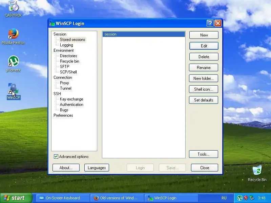Screen dimensions: 271x203
Task: Open the Tools... menu button
Action: [x=204, y=154]
